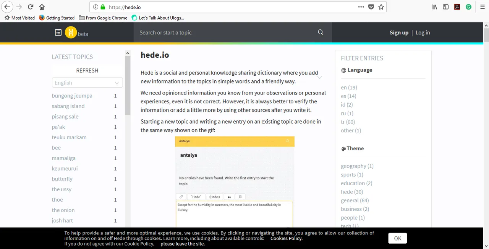Screen dimensions: 489x249
Task: Click Log in link
Action: 423,33
